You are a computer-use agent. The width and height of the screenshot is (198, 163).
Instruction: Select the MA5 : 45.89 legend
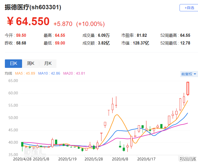point(25,73)
